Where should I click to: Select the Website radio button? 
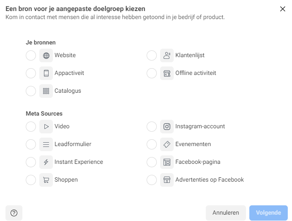click(31, 55)
